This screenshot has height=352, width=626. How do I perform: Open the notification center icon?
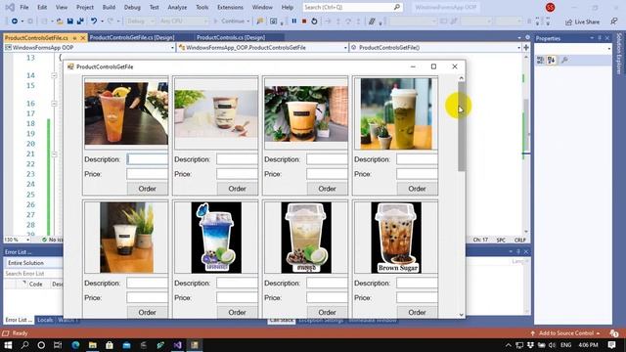pos(611,345)
